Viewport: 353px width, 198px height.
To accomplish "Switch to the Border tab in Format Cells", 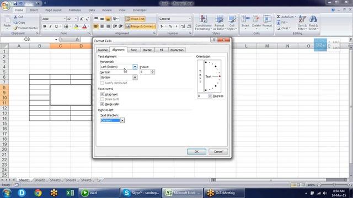I will (x=147, y=50).
